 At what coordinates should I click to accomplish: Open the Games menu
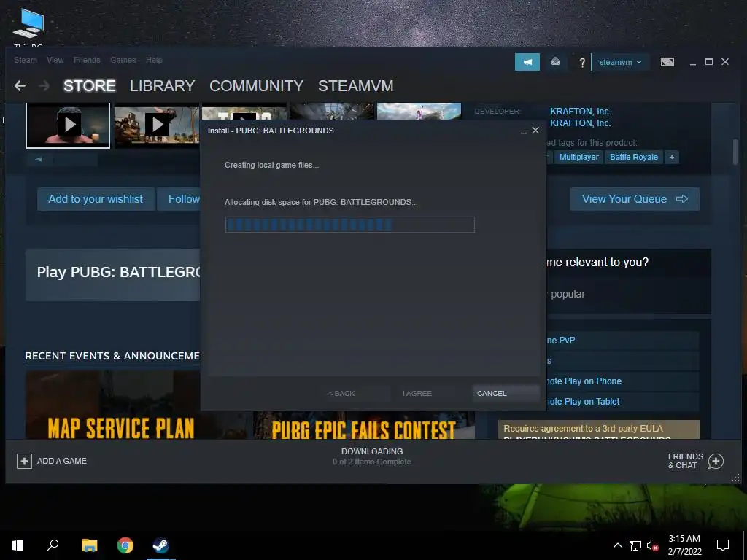pos(123,60)
